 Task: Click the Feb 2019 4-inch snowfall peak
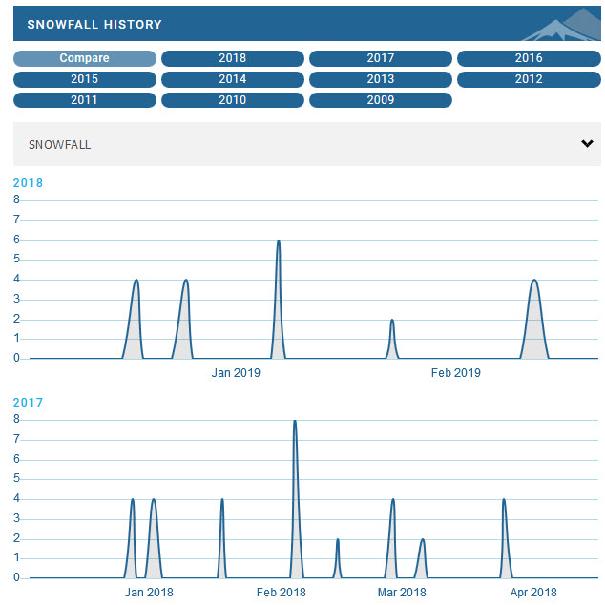[534, 319]
